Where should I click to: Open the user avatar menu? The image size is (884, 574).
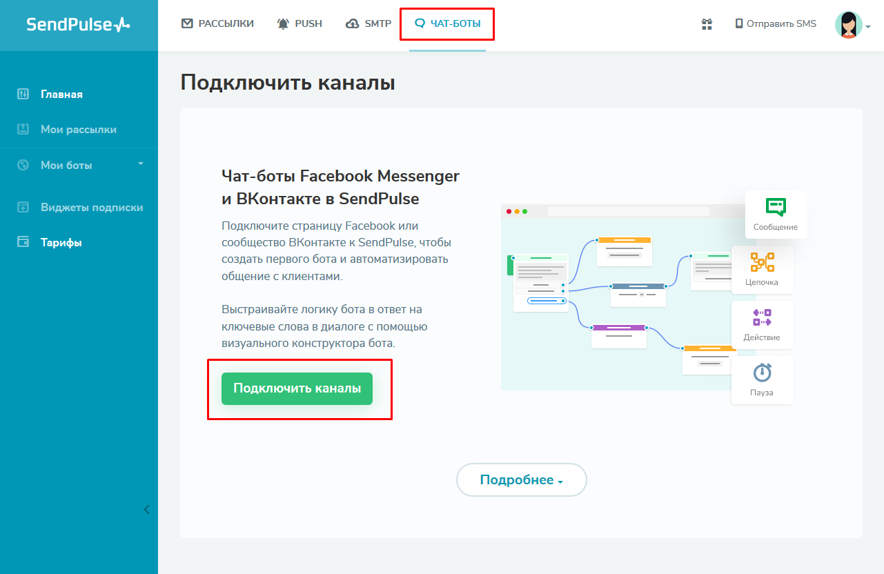(x=852, y=25)
